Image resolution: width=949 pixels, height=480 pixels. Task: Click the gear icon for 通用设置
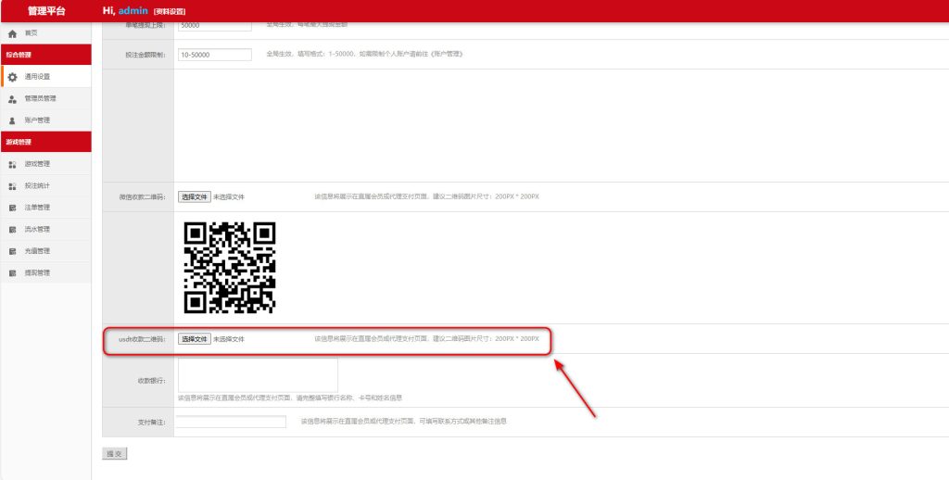pos(13,77)
